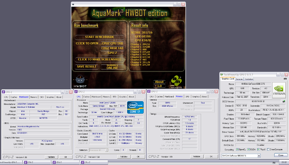Open Graphics tab in CPU-Z CPU window
This screenshot has height=165, width=289.
[x=123, y=97]
